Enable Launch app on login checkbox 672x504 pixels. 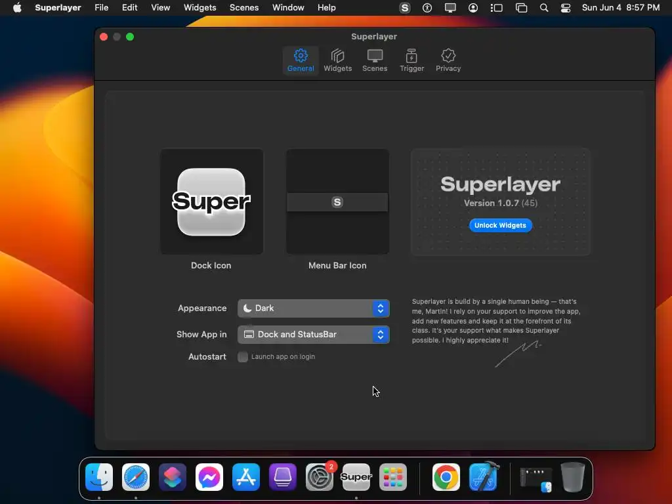click(x=243, y=356)
